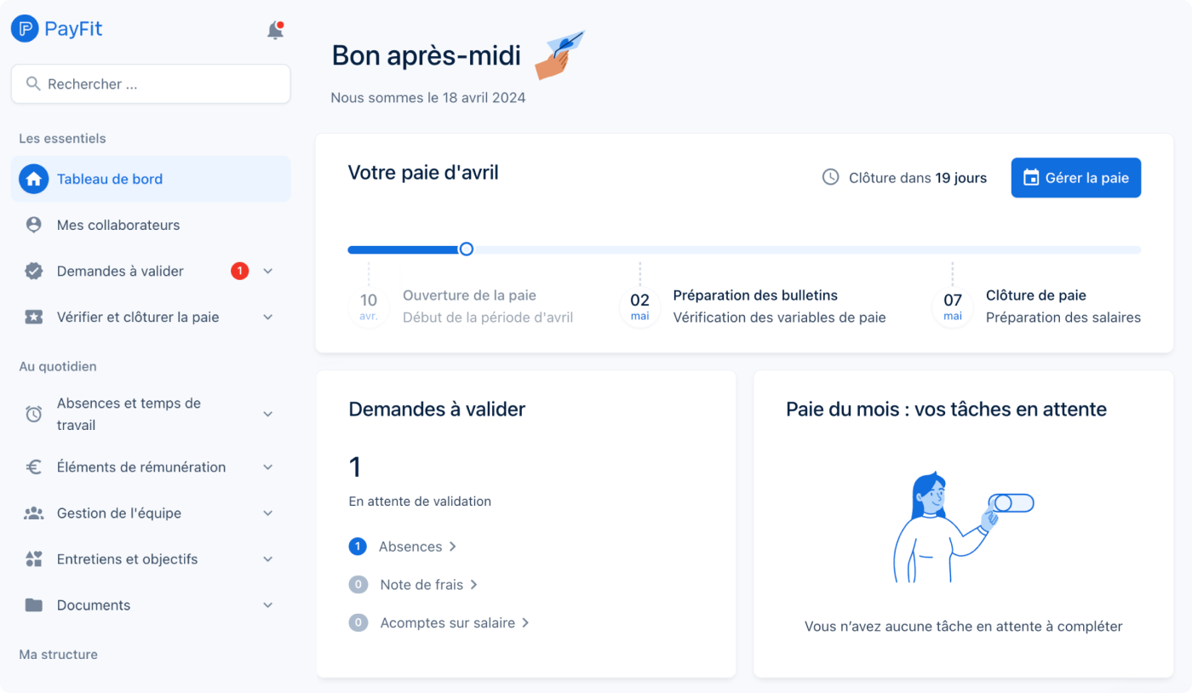Click the Rechercher search field
The width and height of the screenshot is (1192, 693).
150,83
